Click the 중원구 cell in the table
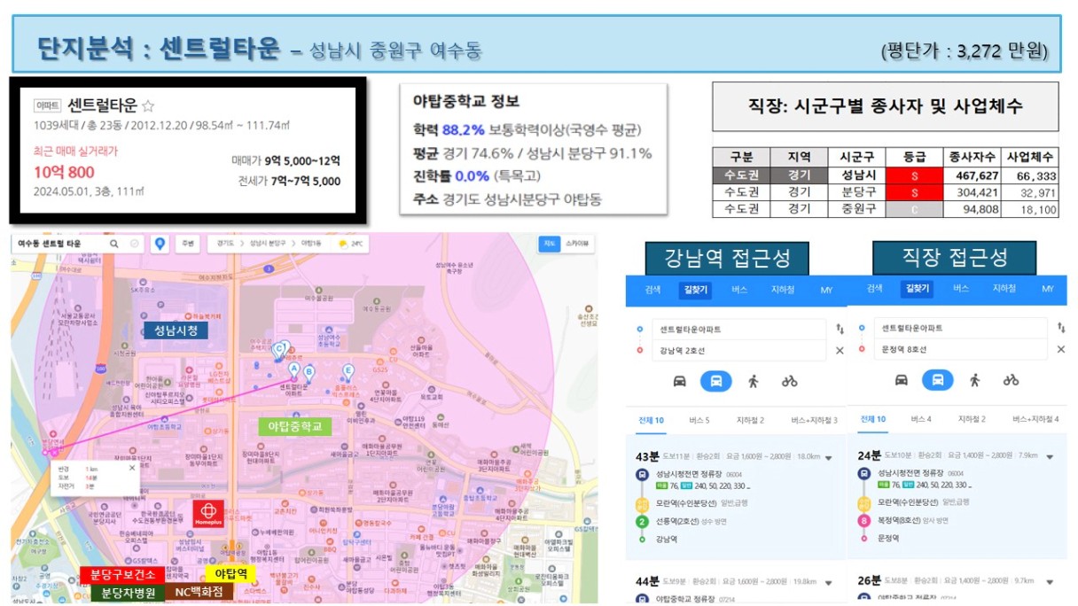The height and width of the screenshot is (606, 1078). pos(857,210)
